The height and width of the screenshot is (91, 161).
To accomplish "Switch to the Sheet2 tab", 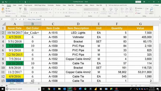I will pos(18,83).
